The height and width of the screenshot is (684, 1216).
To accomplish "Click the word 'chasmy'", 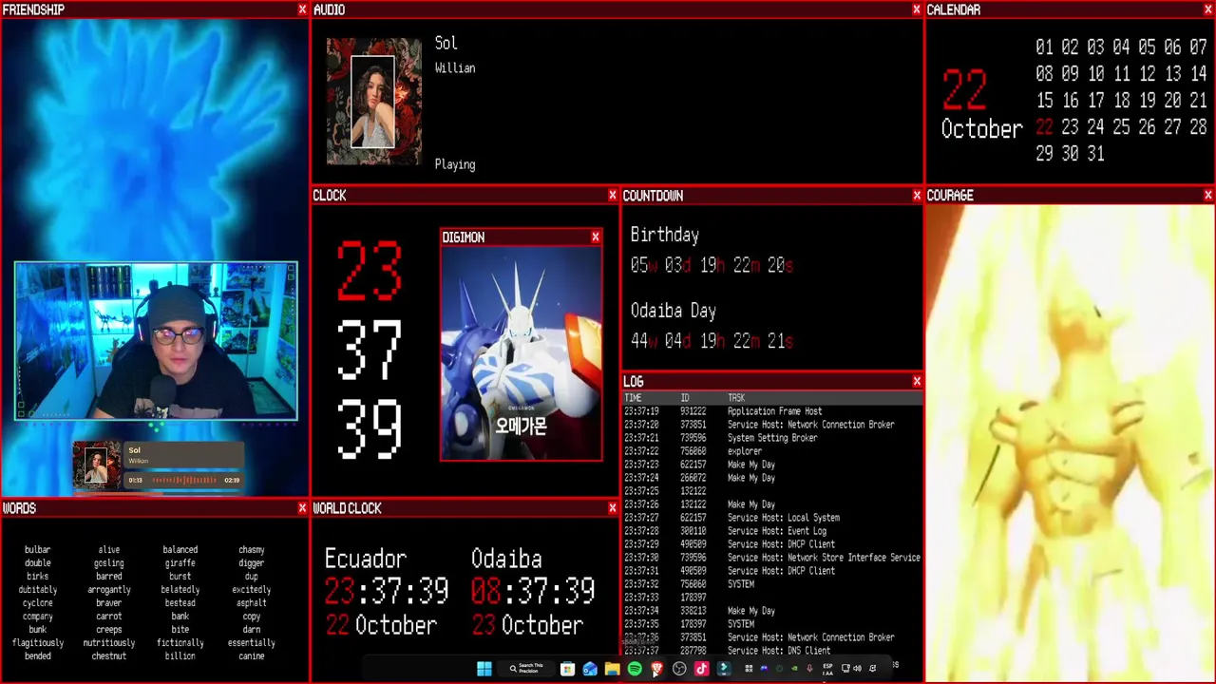I will click(x=251, y=550).
